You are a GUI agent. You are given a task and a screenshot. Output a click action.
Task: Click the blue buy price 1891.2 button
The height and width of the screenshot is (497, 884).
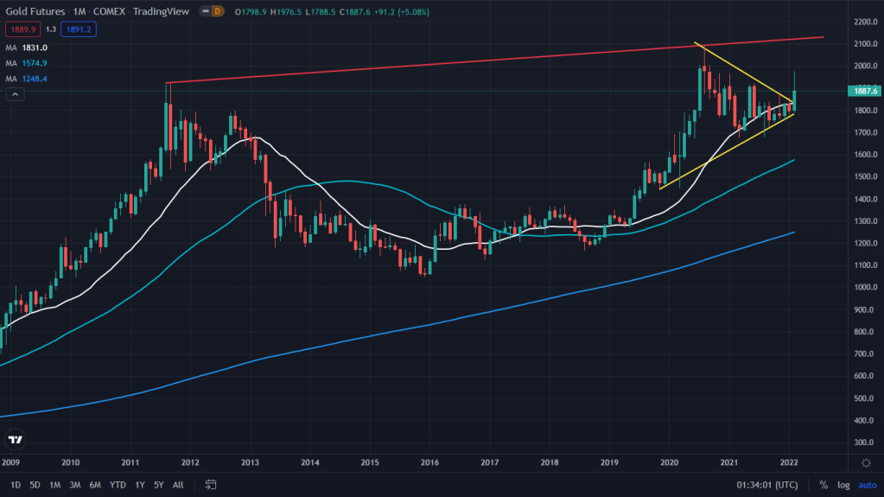click(77, 29)
